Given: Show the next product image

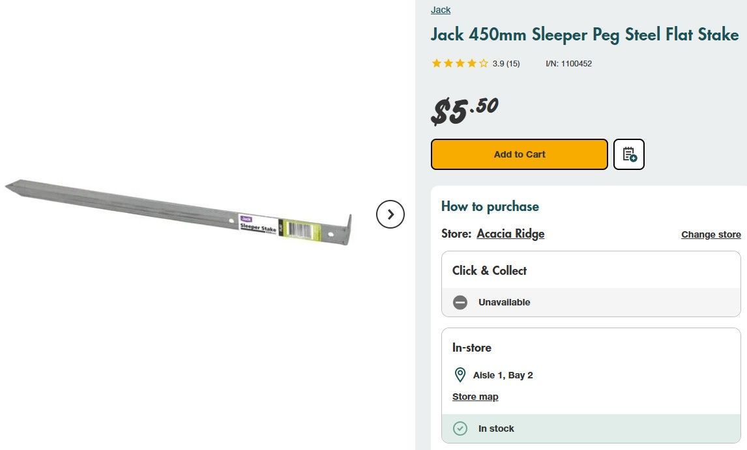Looking at the screenshot, I should [x=390, y=214].
